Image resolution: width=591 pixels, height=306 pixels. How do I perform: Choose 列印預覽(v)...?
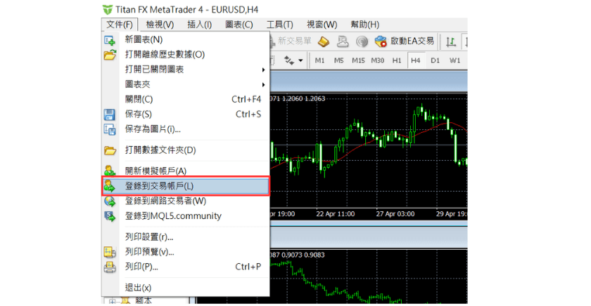point(186,252)
